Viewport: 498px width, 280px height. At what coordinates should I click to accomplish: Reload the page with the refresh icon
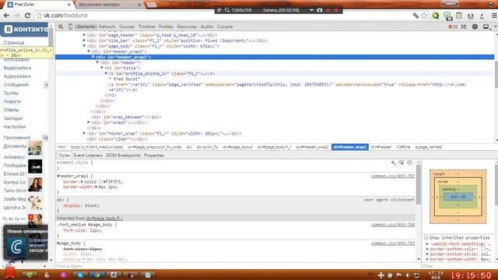pyautogui.click(x=28, y=16)
